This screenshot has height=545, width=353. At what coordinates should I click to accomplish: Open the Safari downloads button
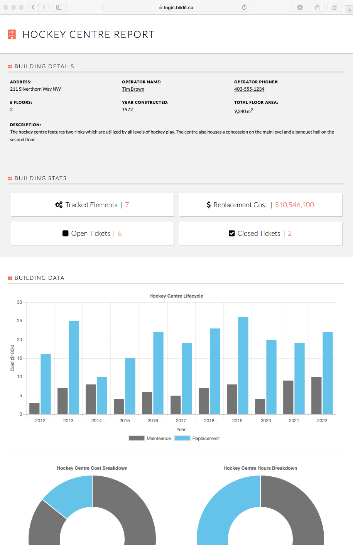click(300, 7)
